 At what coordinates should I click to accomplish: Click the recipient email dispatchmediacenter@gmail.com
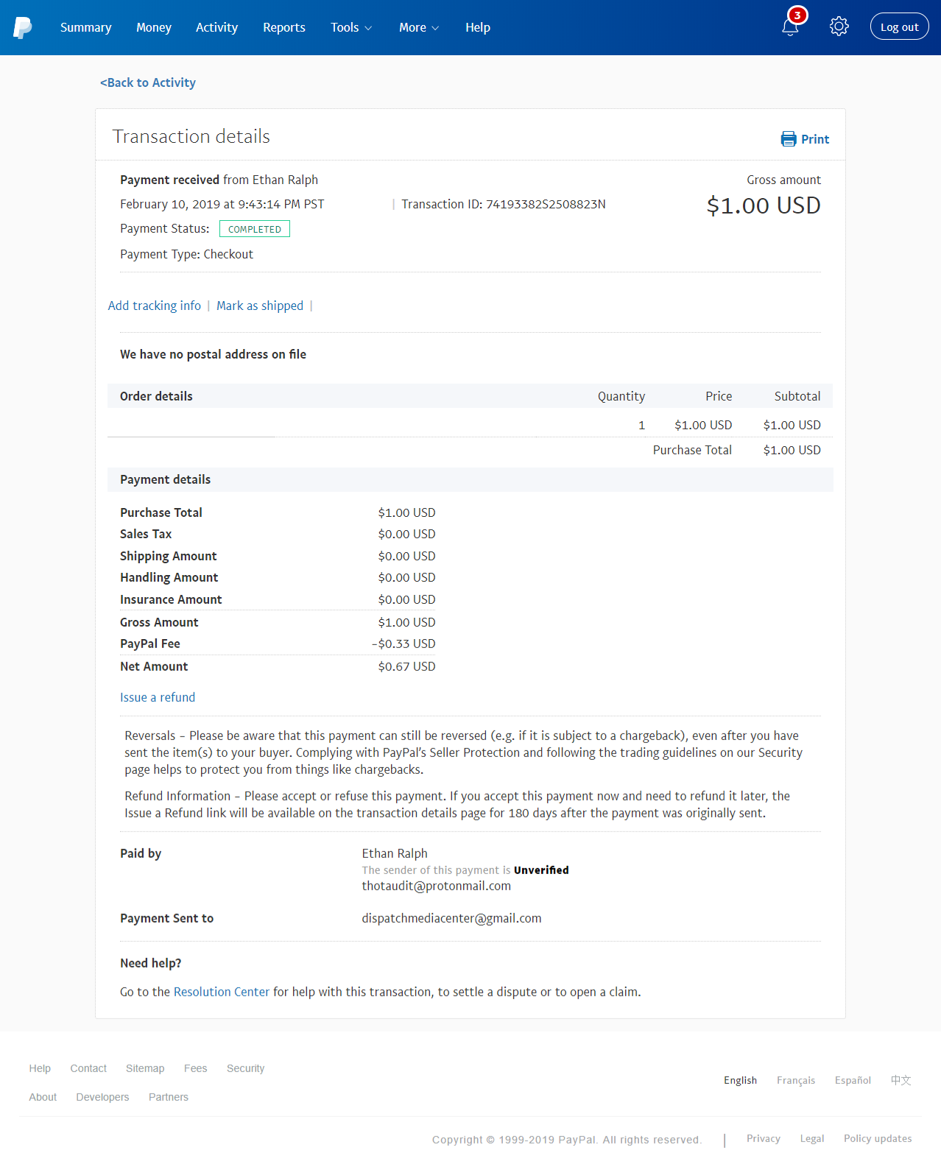(451, 918)
